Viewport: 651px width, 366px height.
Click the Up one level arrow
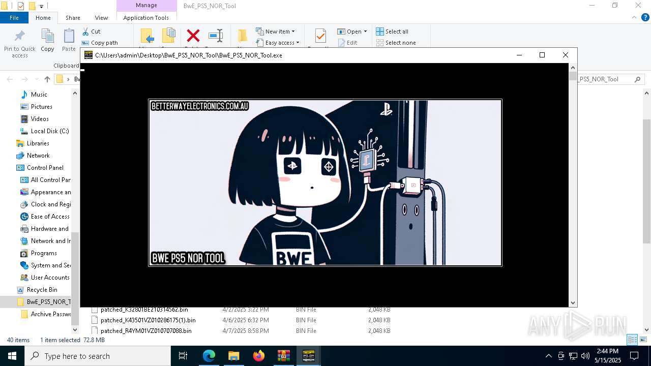click(x=47, y=79)
